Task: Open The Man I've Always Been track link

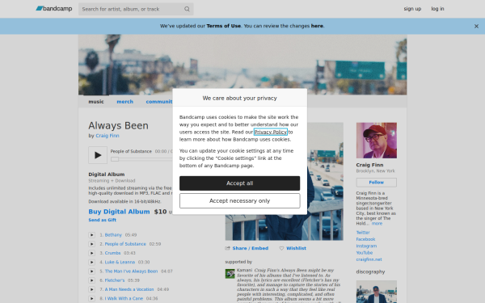Action: pos(131,271)
